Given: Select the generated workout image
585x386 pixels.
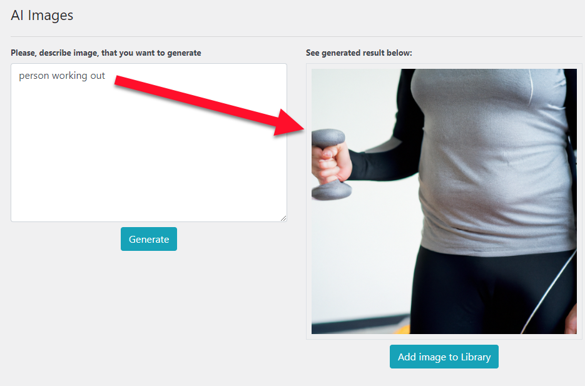Looking at the screenshot, I should tap(444, 201).
